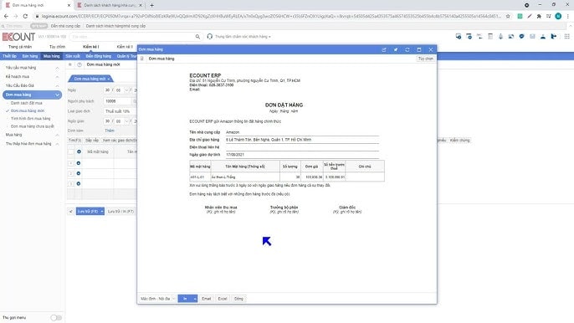Maximize the Đơn mua hàng popup
Image resolution: width=574 pixels, height=323 pixels.
(418, 49)
